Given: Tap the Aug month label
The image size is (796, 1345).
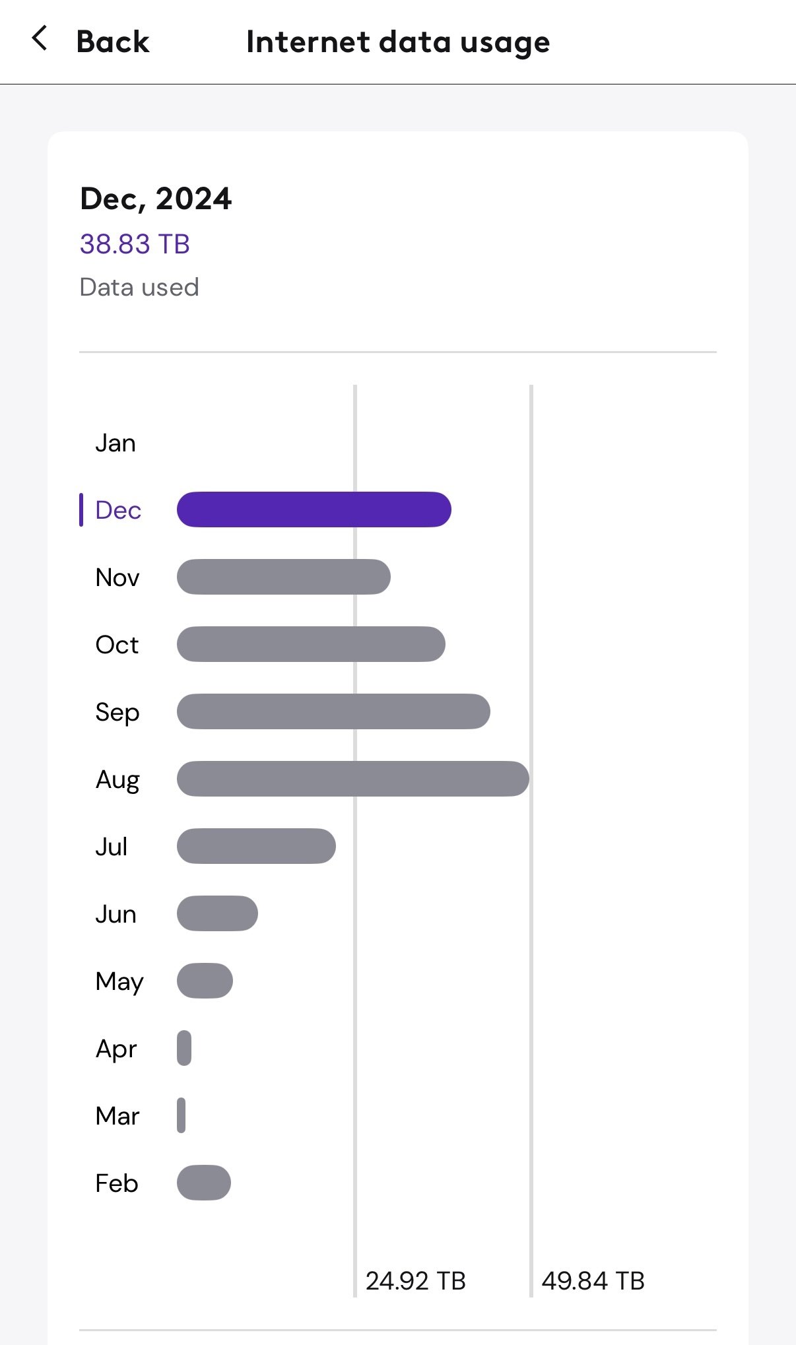Looking at the screenshot, I should [117, 779].
